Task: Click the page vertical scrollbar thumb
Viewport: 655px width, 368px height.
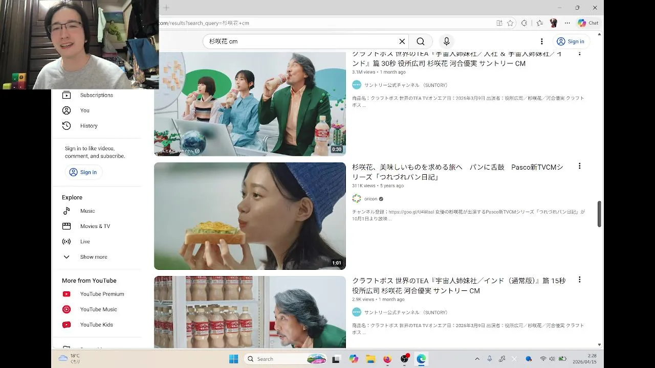Action: tap(599, 214)
